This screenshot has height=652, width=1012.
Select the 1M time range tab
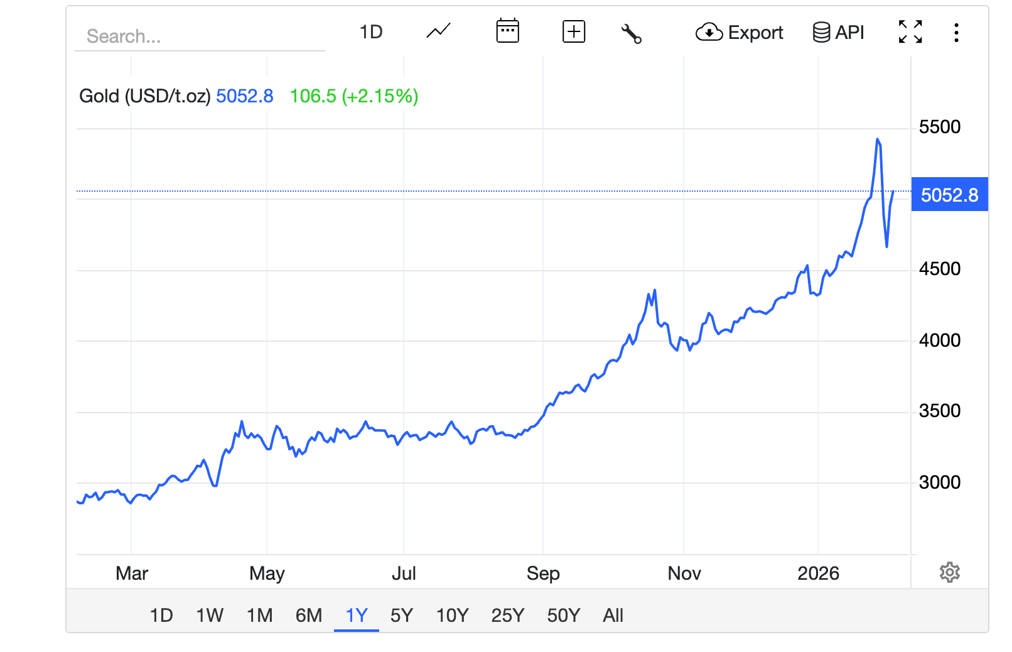(x=259, y=615)
